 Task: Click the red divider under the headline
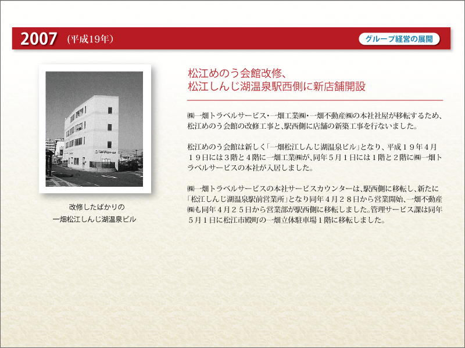click(x=314, y=99)
